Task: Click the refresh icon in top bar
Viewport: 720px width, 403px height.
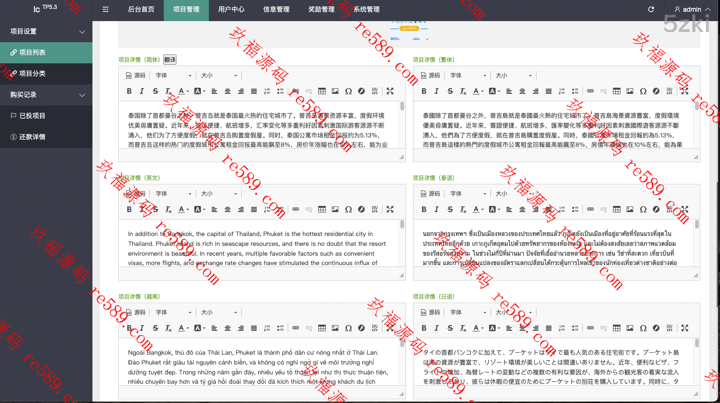Action: click(651, 9)
